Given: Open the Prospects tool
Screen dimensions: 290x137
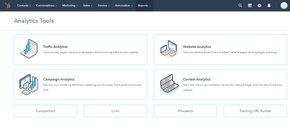Looking at the screenshot, I should (185, 111).
